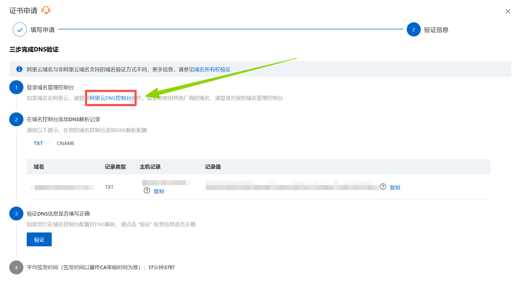Click the blue 验证 button
Screen dimensions: 519x282
tap(39, 240)
